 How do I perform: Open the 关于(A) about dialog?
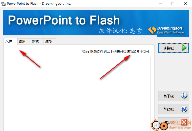pyautogui.click(x=173, y=96)
